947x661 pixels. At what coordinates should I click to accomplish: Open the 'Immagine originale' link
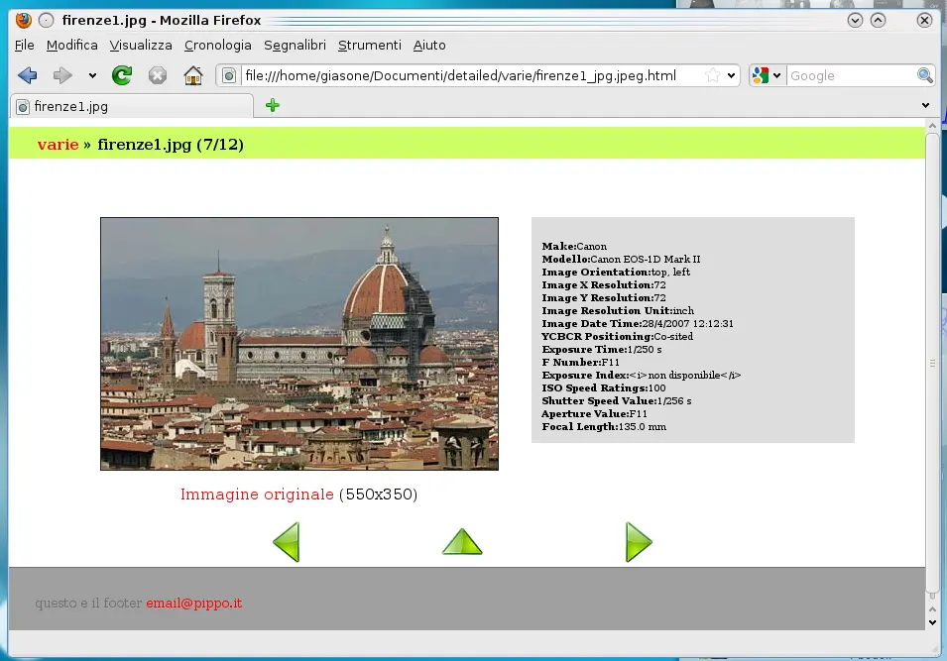pos(257,494)
